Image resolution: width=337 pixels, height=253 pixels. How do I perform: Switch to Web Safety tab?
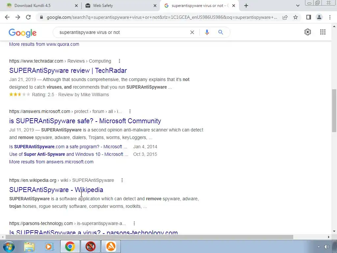coord(120,6)
